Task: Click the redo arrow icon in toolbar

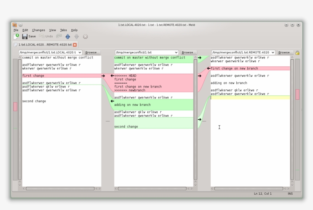Action: (59, 36)
